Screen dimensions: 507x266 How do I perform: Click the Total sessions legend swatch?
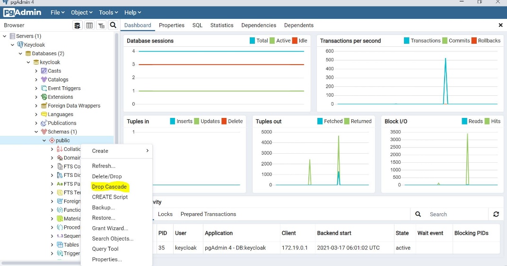(x=252, y=41)
